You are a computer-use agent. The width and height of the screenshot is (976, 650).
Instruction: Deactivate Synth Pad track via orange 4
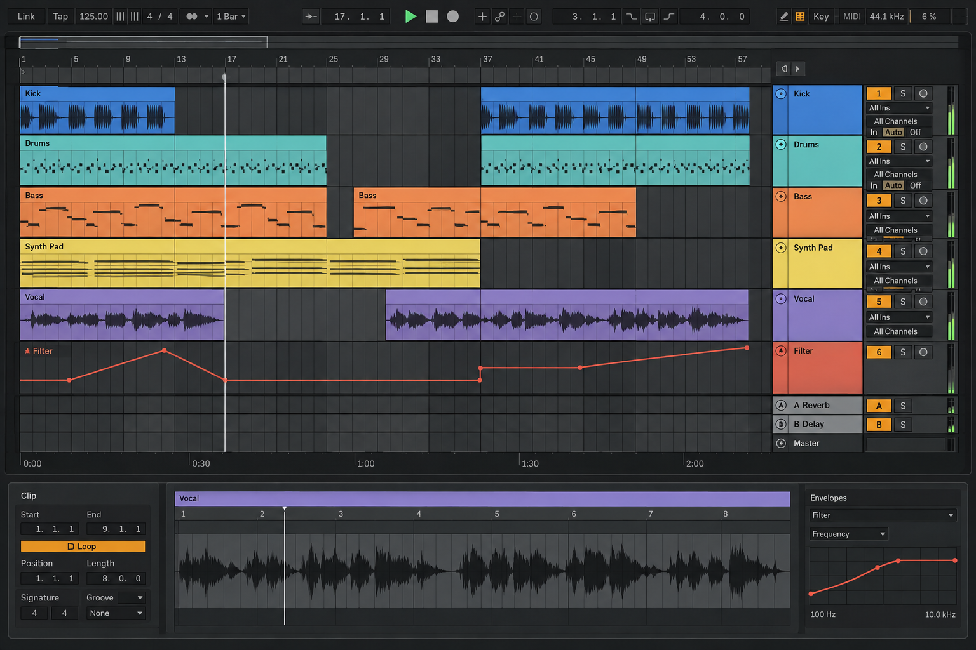pyautogui.click(x=879, y=251)
